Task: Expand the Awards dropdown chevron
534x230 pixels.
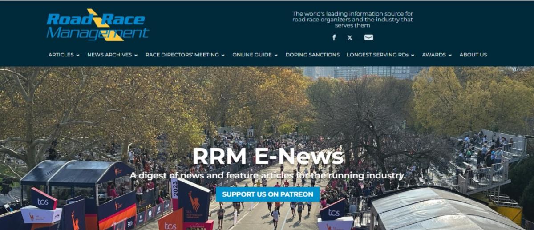Action: click(x=450, y=55)
